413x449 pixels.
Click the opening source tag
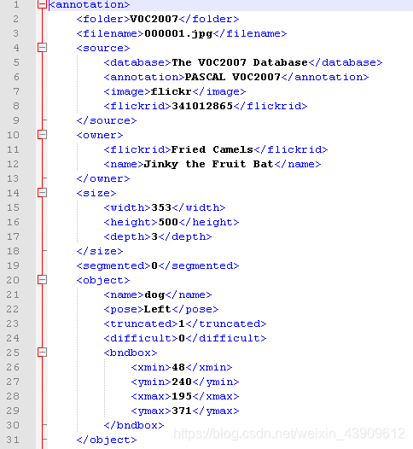click(x=103, y=48)
